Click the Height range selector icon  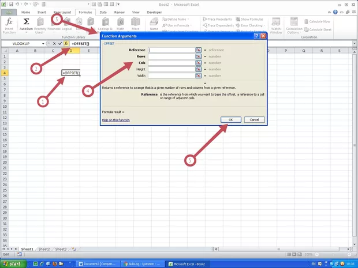pos(199,69)
